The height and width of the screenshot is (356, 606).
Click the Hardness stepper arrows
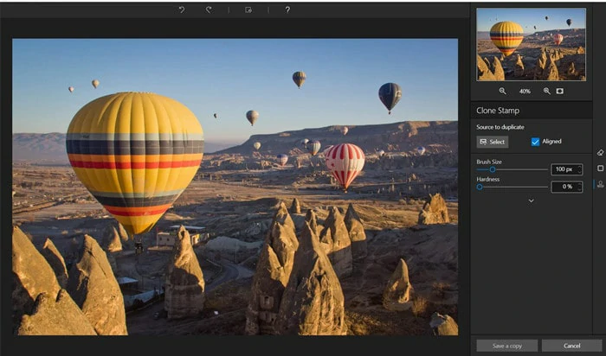[x=579, y=187]
